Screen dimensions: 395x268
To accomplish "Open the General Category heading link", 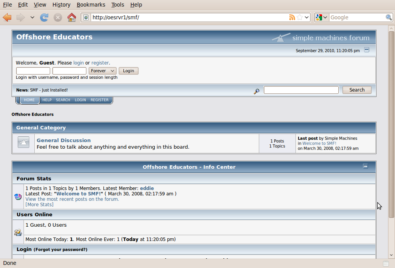I will pyautogui.click(x=41, y=127).
